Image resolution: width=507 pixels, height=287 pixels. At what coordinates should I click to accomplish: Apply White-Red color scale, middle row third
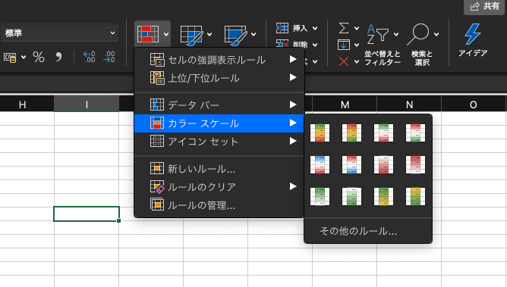(383, 165)
